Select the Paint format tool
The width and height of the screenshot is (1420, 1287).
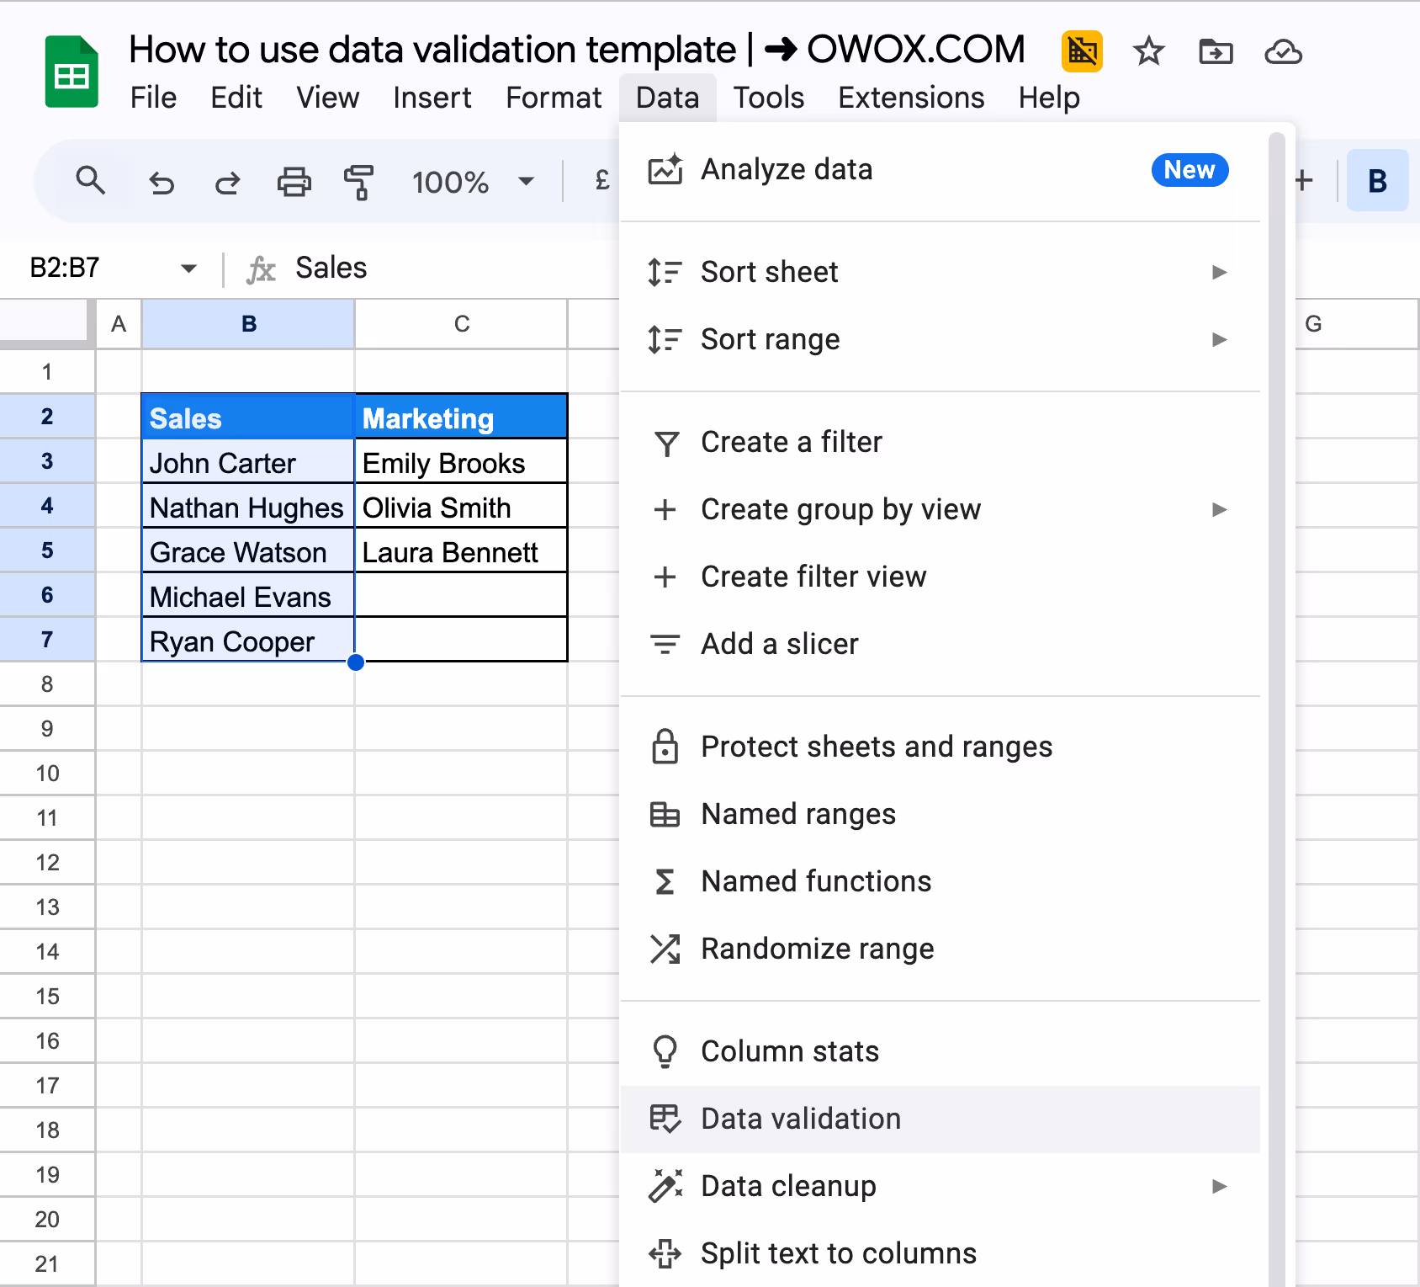pyautogui.click(x=358, y=181)
